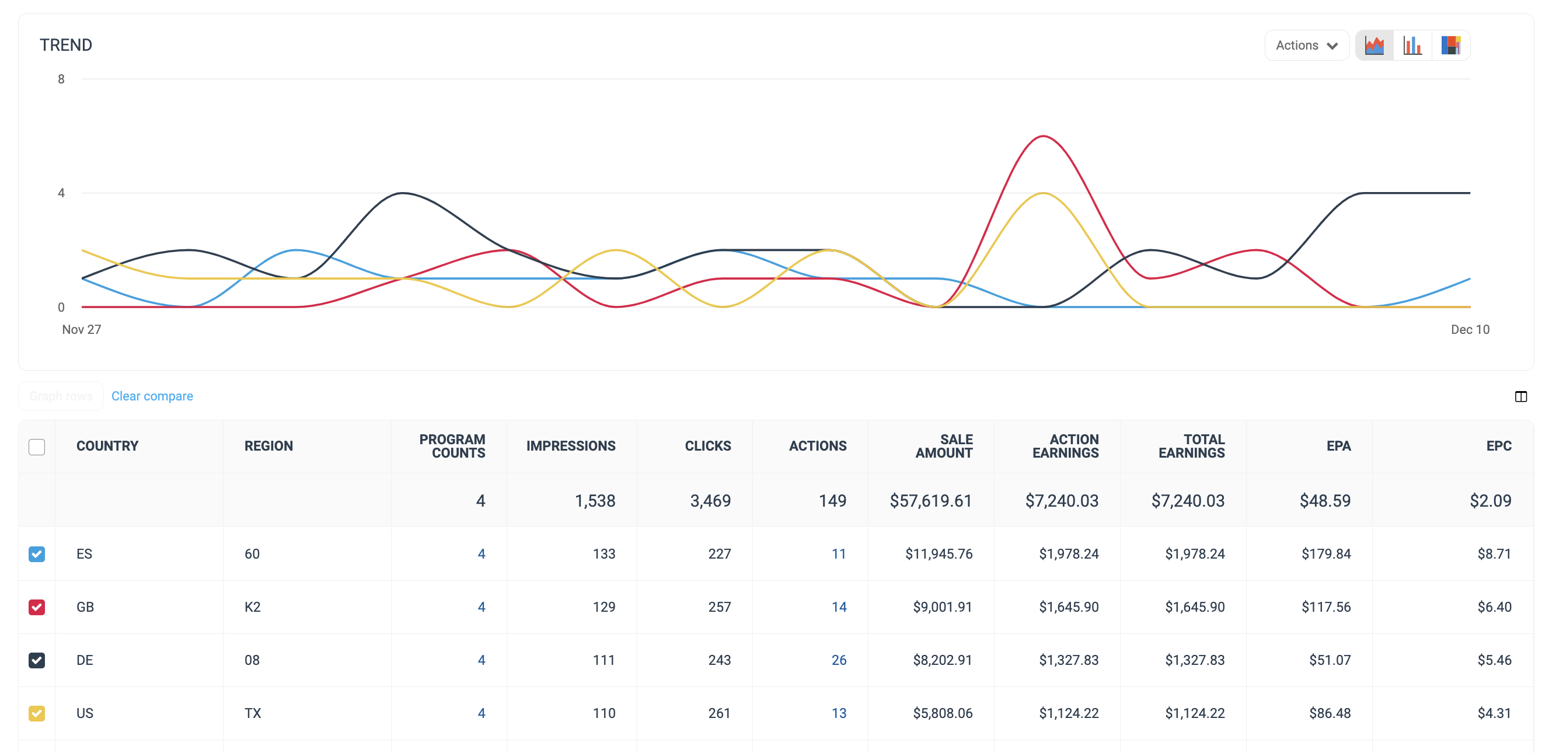Click total EPA value $48.59

[1325, 500]
